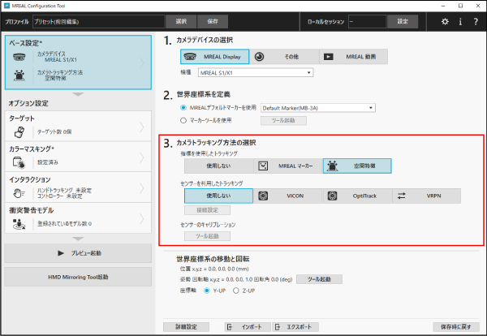
Task: Open the カラーマスキング option section
Action: [x=78, y=157]
